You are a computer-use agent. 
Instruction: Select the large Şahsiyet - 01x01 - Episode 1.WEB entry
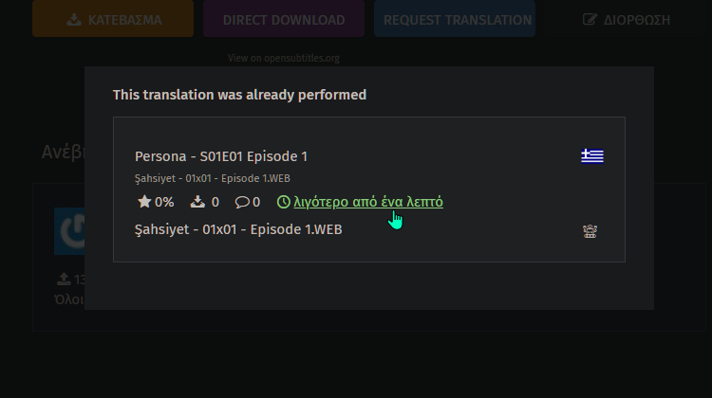pyautogui.click(x=238, y=229)
